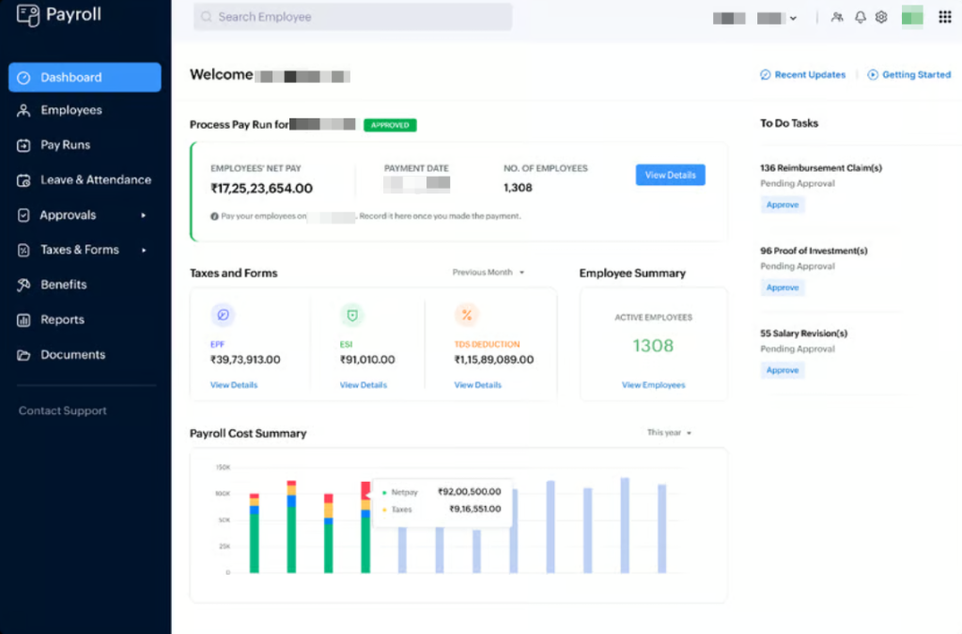The width and height of the screenshot is (962, 634).
Task: Open the Previous Month dropdown
Action: pyautogui.click(x=489, y=272)
